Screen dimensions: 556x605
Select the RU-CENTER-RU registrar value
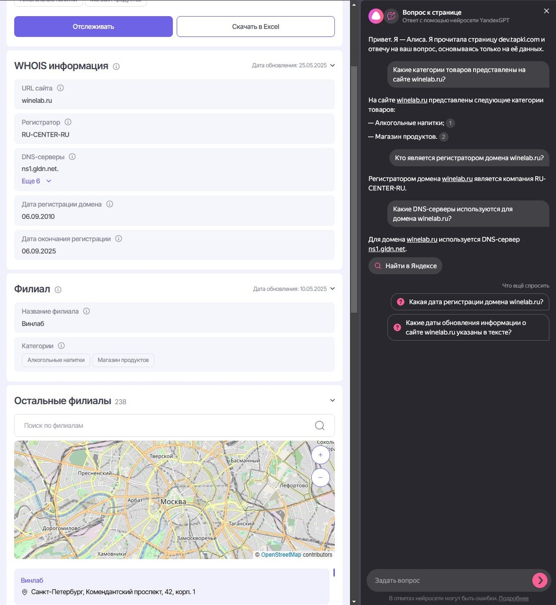click(x=45, y=135)
